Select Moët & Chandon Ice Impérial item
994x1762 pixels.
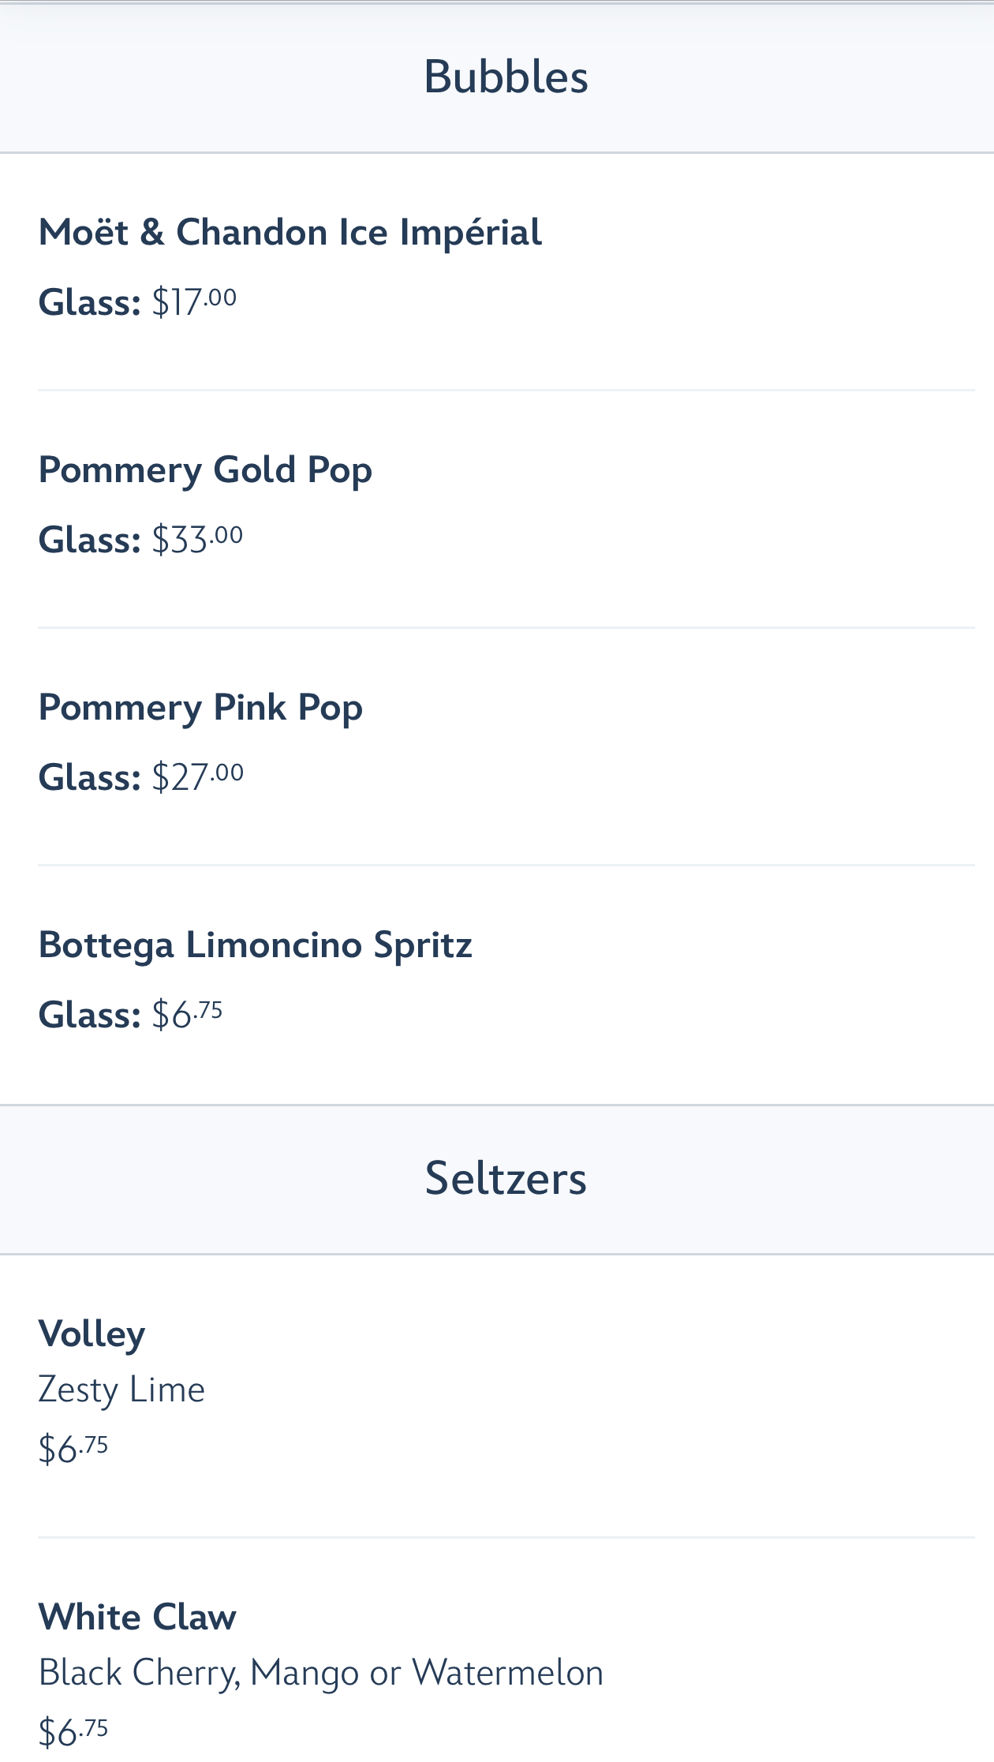click(290, 233)
